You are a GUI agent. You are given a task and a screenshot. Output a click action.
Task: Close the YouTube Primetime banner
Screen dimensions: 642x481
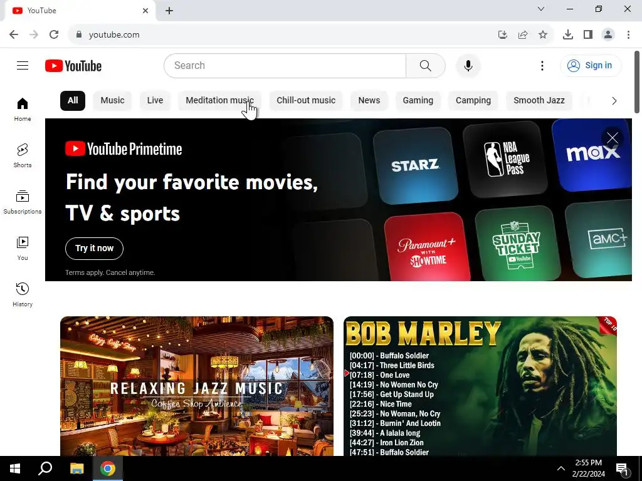click(x=612, y=138)
